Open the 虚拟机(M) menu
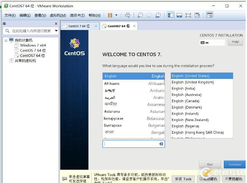Image resolution: width=247 pixels, height=183 pixels. 58,15
